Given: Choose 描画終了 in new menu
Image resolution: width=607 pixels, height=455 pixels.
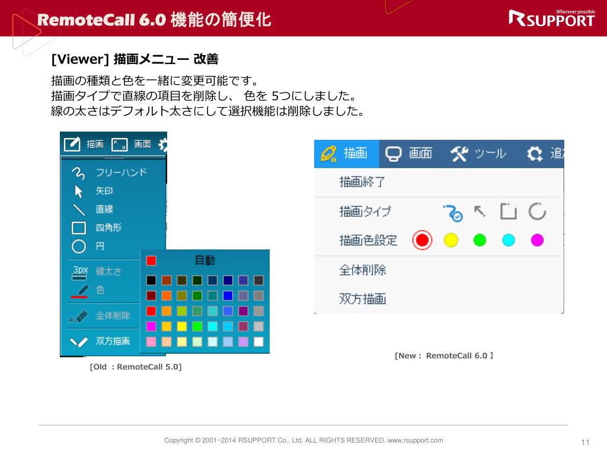Looking at the screenshot, I should (x=362, y=182).
